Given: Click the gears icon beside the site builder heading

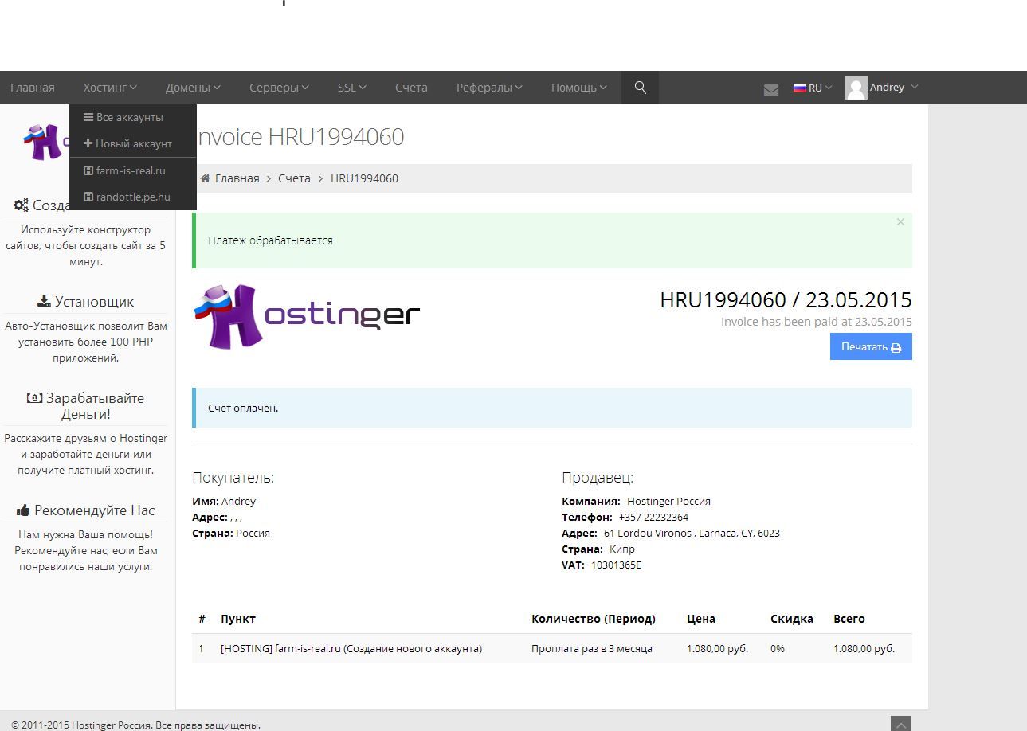Looking at the screenshot, I should point(22,205).
